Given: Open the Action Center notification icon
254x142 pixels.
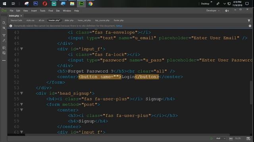Looking at the screenshot, I should coord(247,4).
